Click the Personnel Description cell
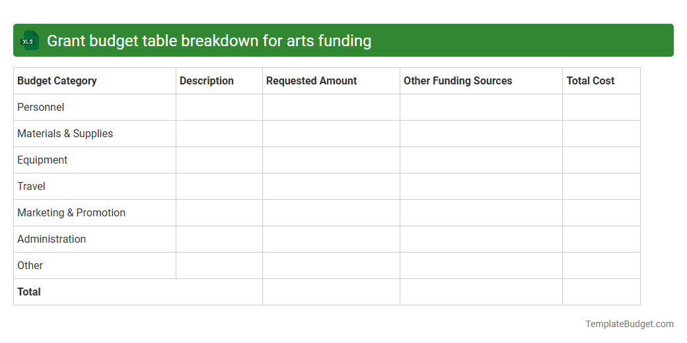This screenshot has width=687, height=343. click(x=219, y=107)
